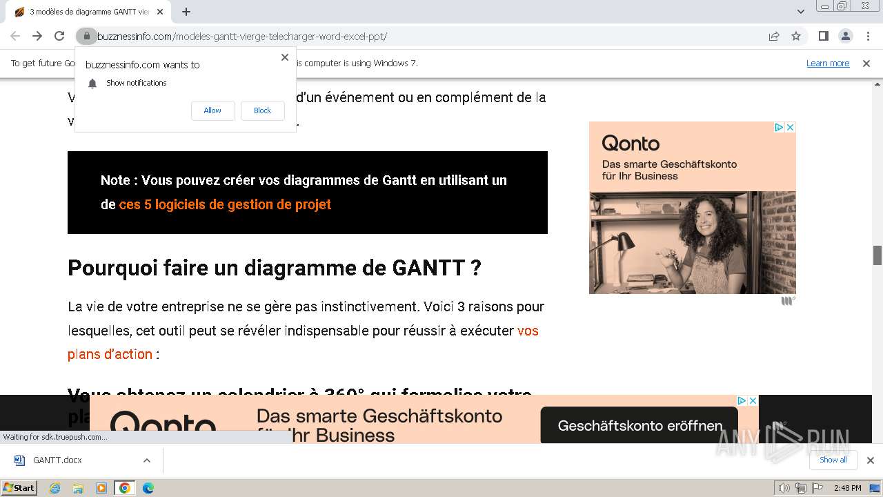
Task: Close the bottom Qonto banner ad
Action: 753,400
